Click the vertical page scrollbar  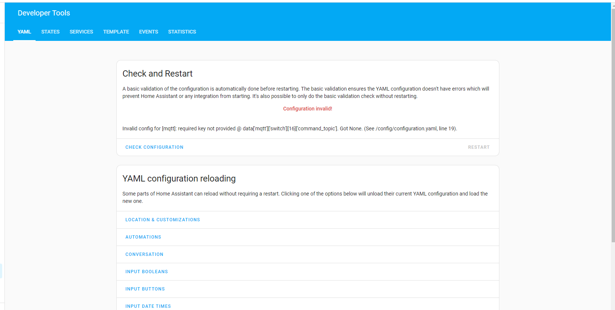[613, 125]
